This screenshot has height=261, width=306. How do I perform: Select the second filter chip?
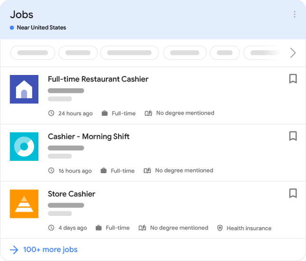click(x=78, y=53)
